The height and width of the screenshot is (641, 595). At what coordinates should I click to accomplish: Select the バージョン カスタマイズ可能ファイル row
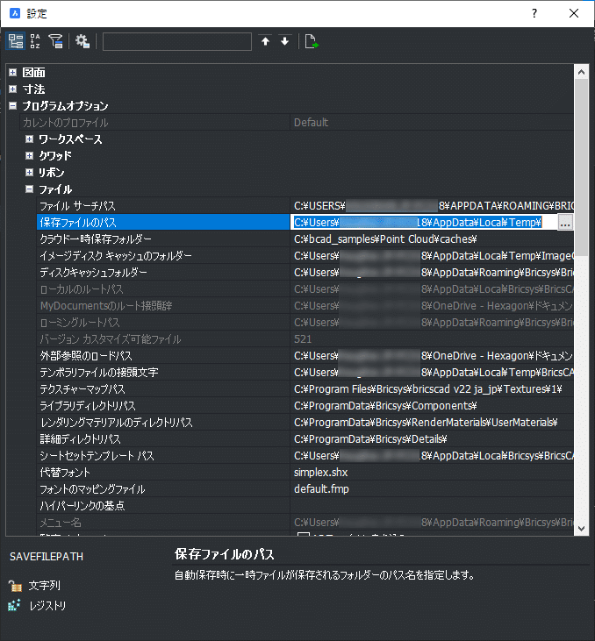click(305, 339)
